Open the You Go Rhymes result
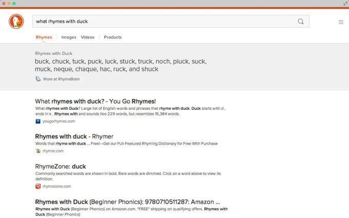 click(95, 102)
